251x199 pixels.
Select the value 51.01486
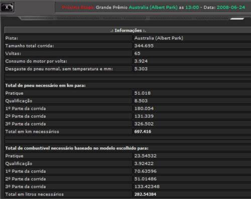click(x=146, y=179)
